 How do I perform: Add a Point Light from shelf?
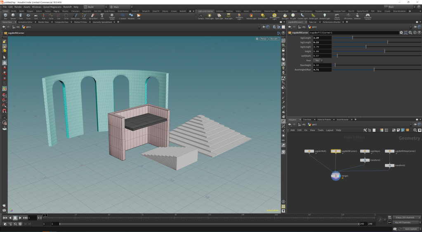tap(209, 16)
